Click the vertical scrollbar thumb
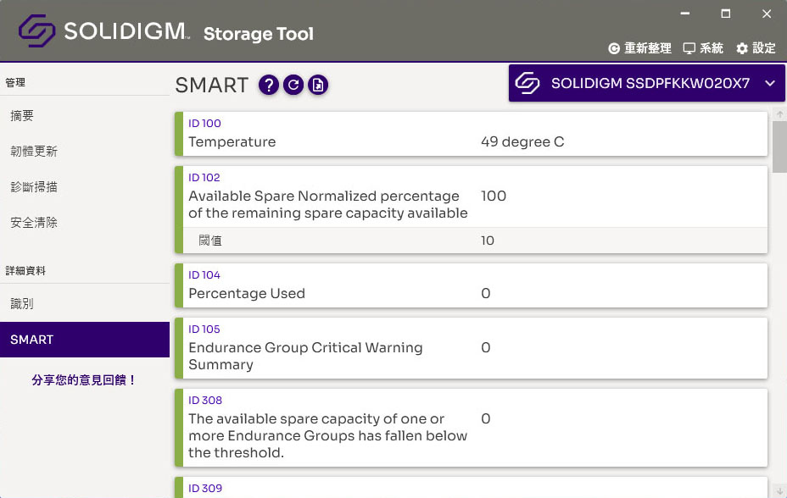Screen dimensions: 787x498 pyautogui.click(x=779, y=147)
